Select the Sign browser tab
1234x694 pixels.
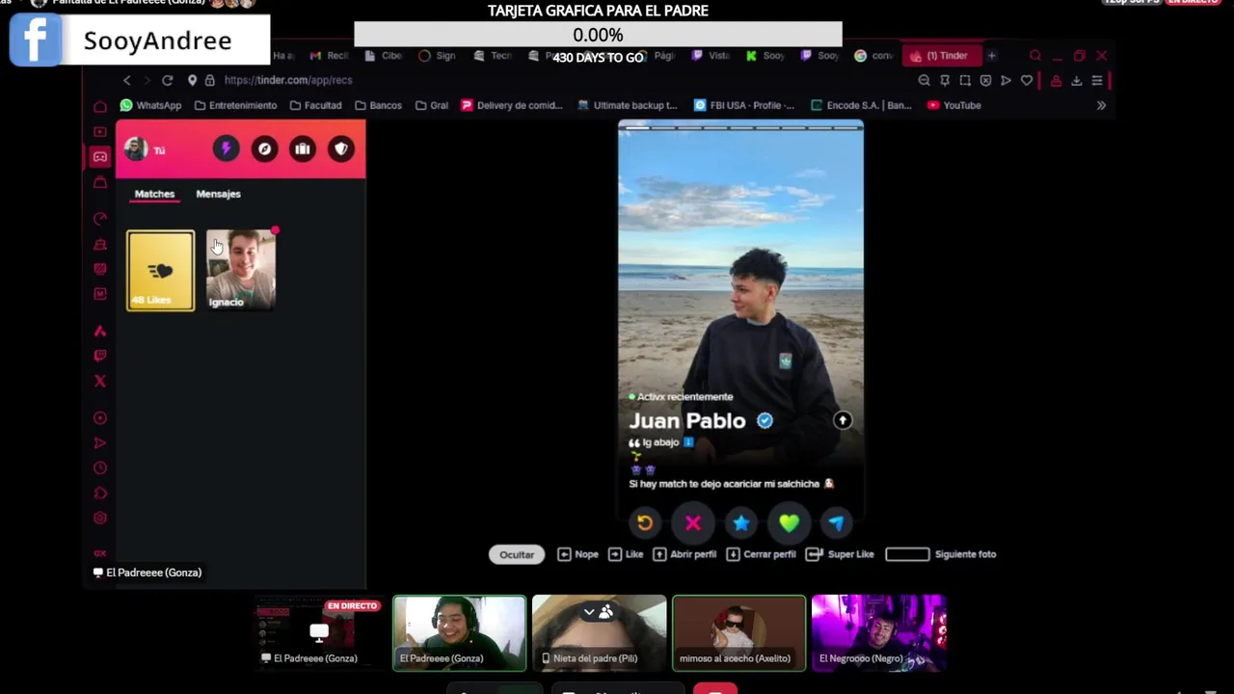pyautogui.click(x=437, y=56)
